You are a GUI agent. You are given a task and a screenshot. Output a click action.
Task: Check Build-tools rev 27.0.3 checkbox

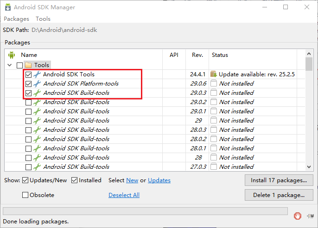click(x=28, y=167)
